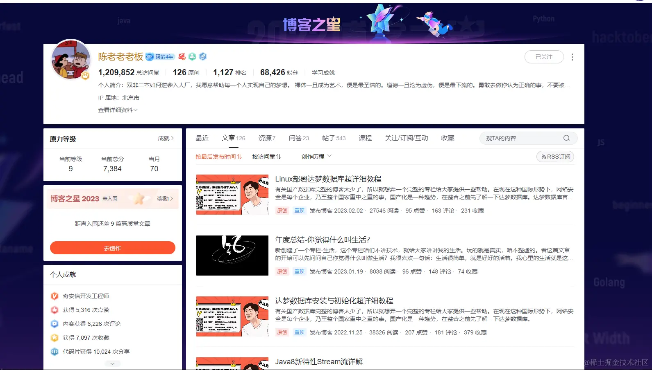Switch to the 最近 tab
This screenshot has width=652, height=370.
tap(202, 138)
